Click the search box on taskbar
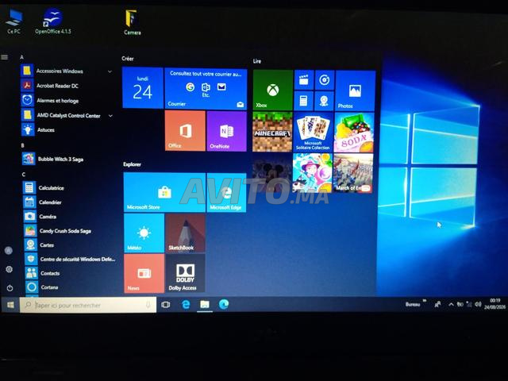508x381 pixels. (x=88, y=305)
